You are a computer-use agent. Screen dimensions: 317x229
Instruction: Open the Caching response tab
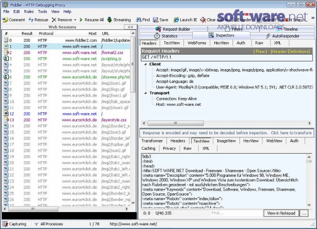(x=148, y=148)
